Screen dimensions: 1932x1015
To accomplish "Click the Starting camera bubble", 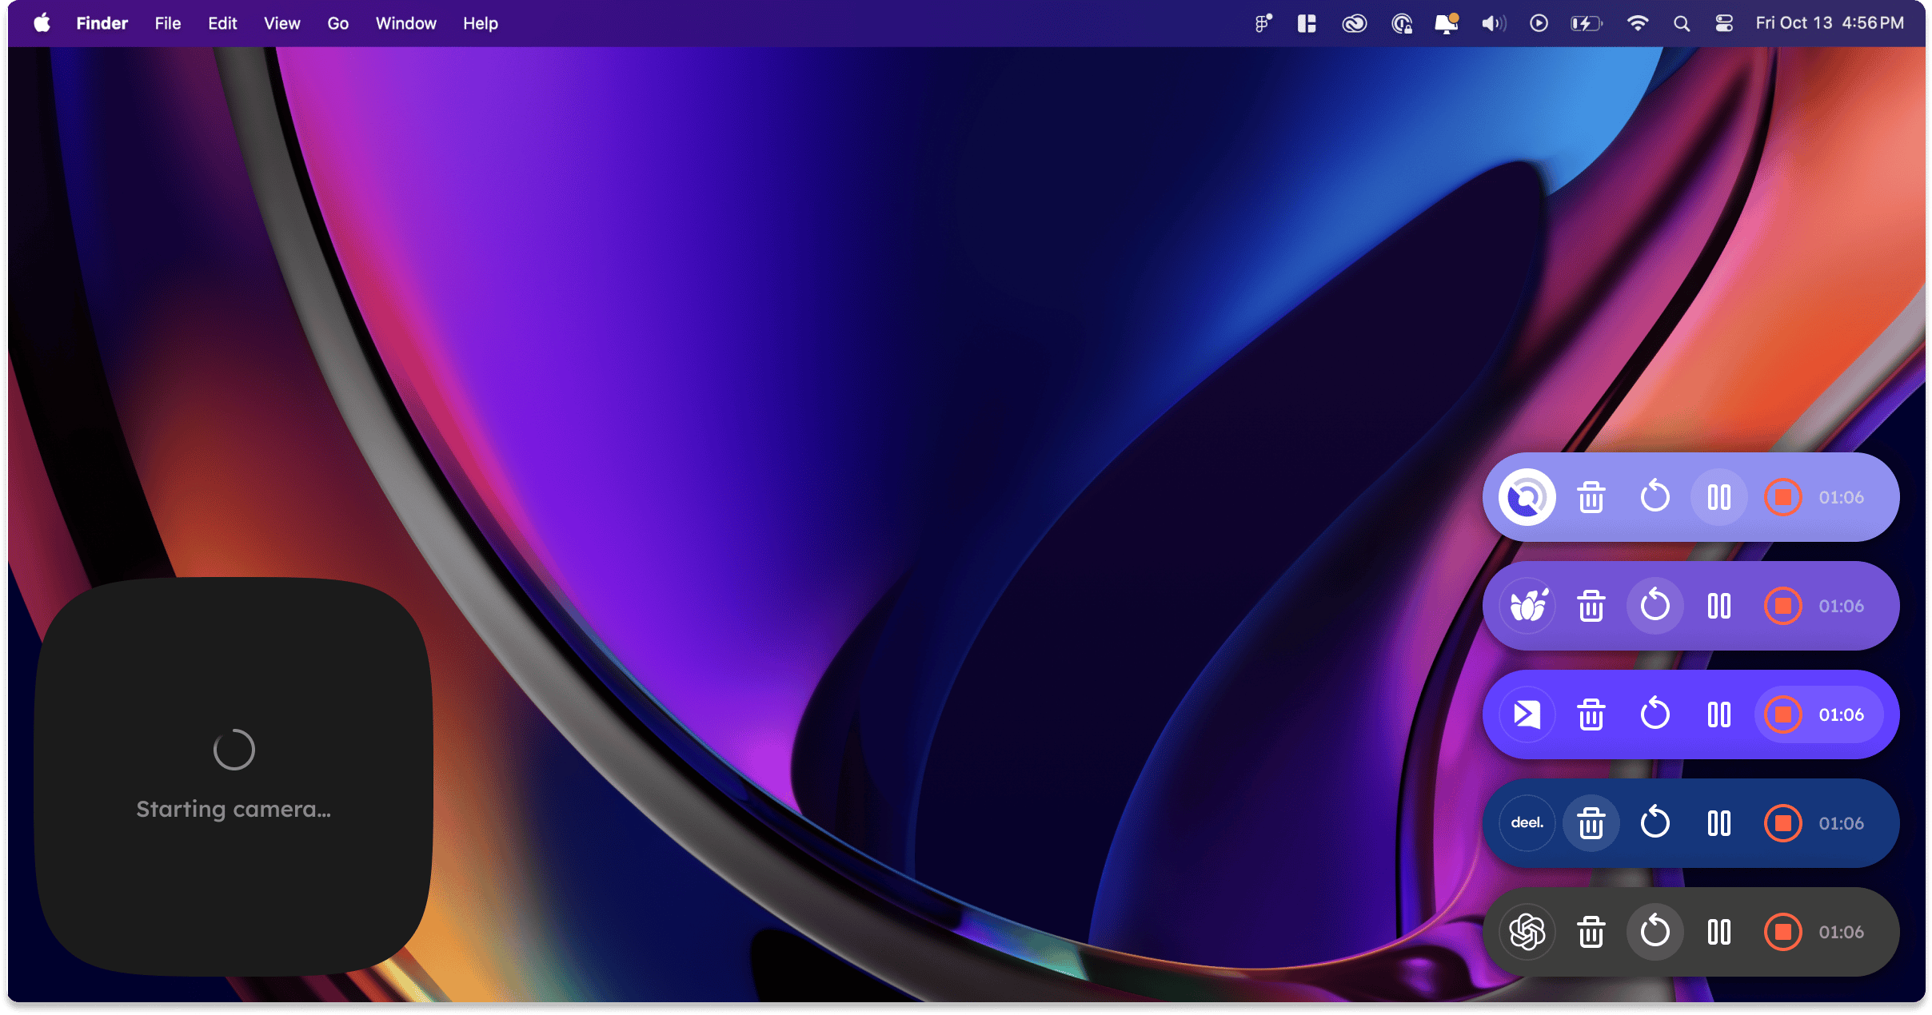I will [x=234, y=775].
